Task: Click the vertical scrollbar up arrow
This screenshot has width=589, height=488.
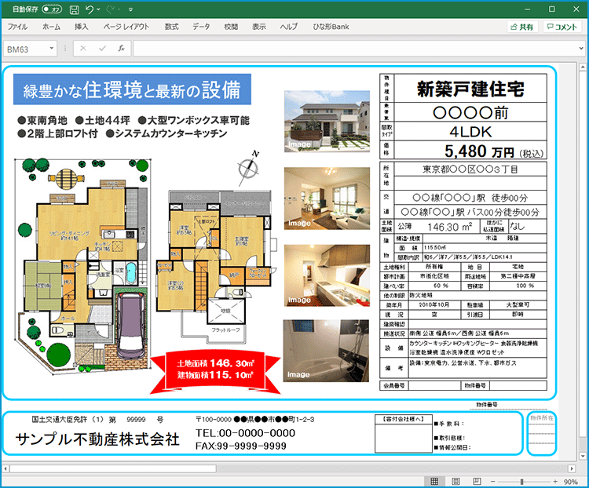Action: click(583, 67)
